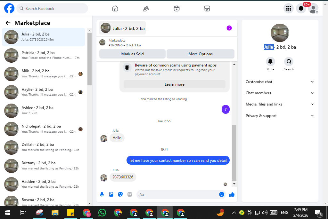
Task: Search in conversation using the magnifier icon
Action: point(289,62)
